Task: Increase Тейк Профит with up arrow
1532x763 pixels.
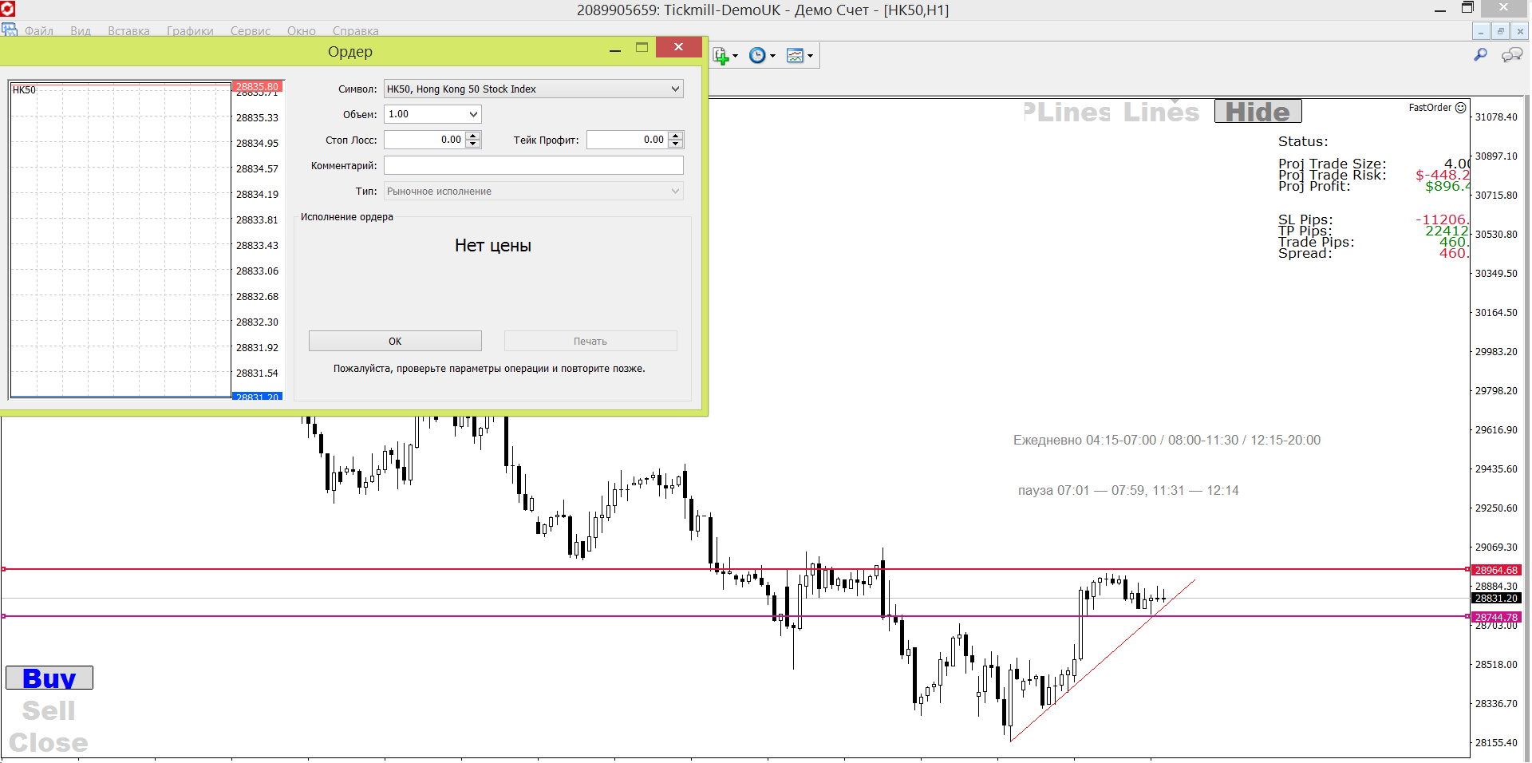Action: [676, 136]
